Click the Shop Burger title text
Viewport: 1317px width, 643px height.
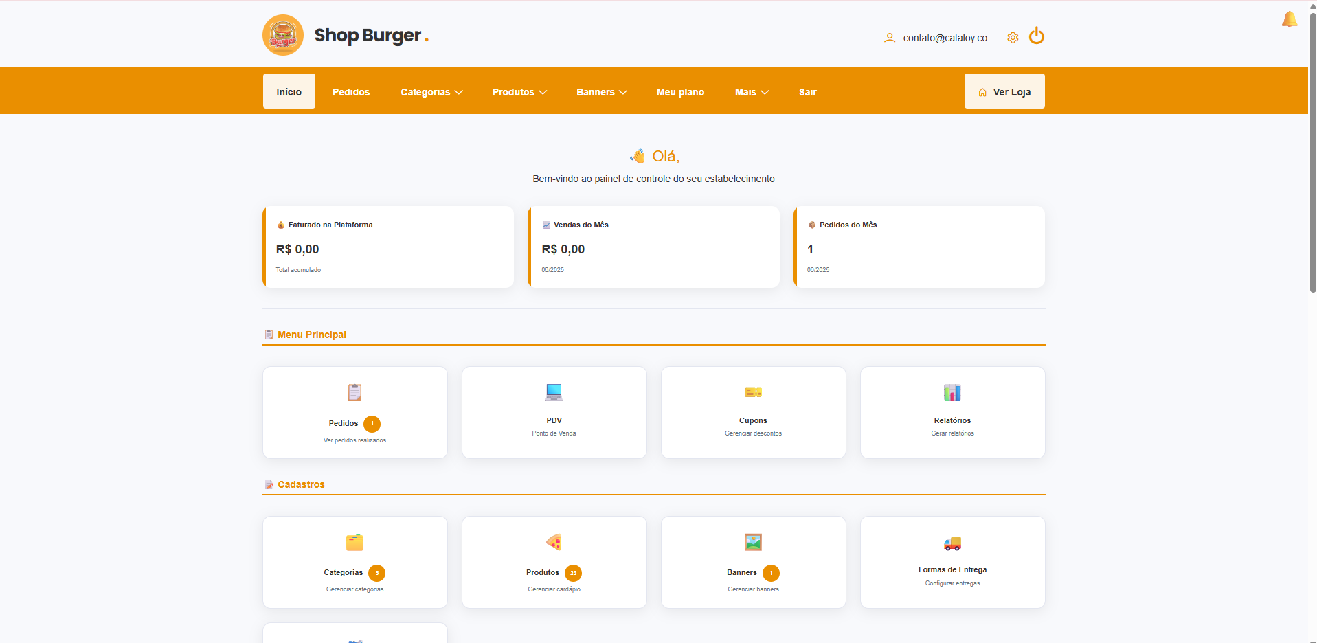point(368,35)
